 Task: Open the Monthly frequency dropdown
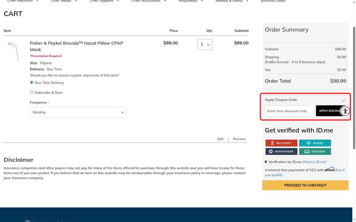(78, 112)
